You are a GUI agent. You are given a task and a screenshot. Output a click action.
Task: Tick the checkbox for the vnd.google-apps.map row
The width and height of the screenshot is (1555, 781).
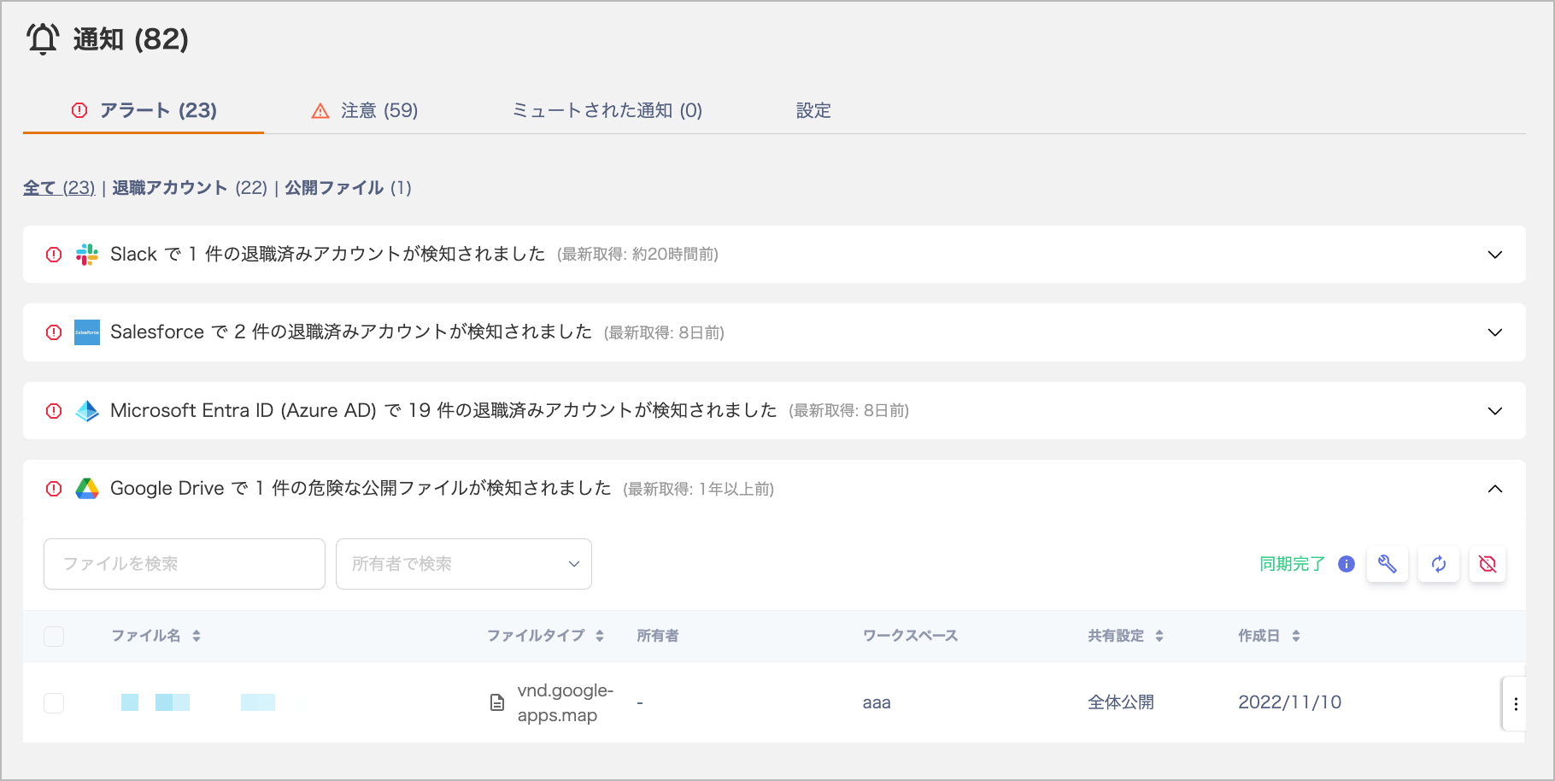click(x=54, y=703)
